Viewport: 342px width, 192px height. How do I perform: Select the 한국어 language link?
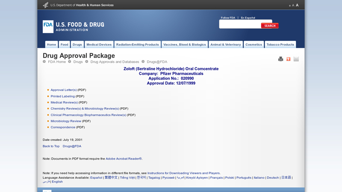coord(142,177)
